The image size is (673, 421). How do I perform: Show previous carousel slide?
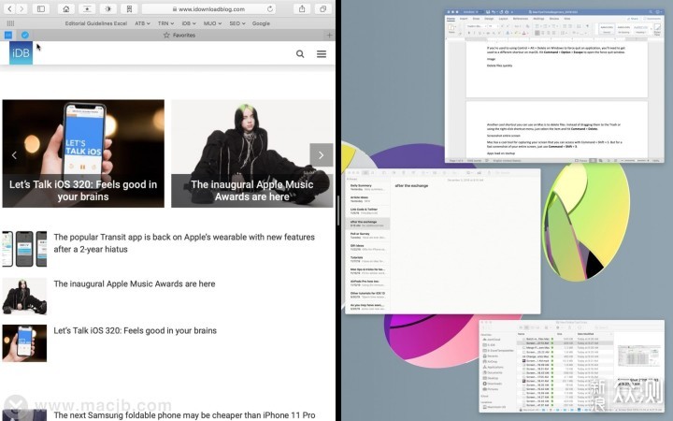[x=14, y=155]
